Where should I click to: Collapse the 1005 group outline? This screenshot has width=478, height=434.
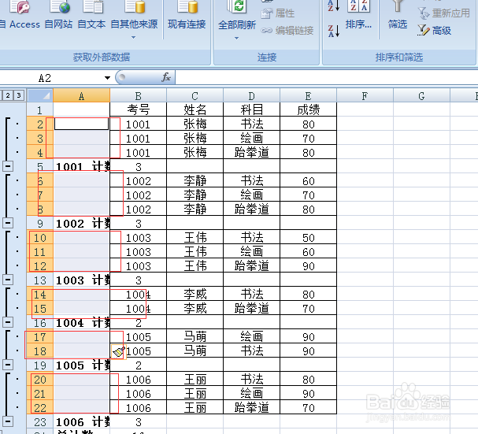pos(8,365)
